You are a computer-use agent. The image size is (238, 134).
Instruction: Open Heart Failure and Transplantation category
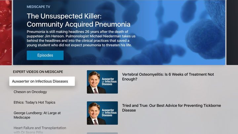coord(40,130)
